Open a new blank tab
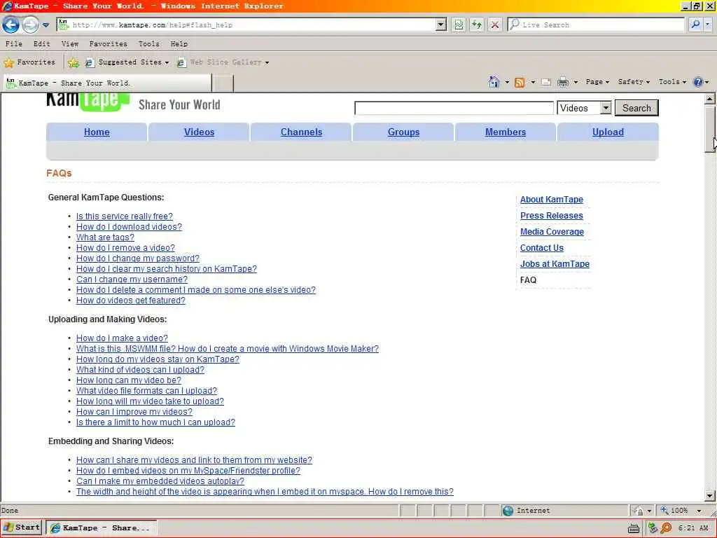The width and height of the screenshot is (717, 538). (x=223, y=83)
